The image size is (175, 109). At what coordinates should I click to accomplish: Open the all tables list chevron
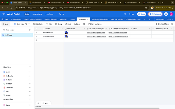145,19
